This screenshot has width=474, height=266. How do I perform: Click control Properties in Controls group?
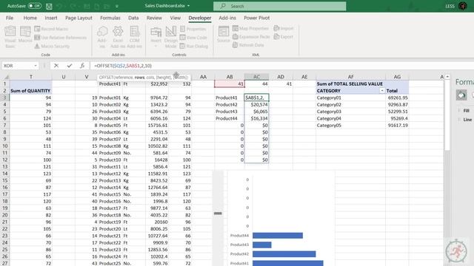[x=193, y=29]
